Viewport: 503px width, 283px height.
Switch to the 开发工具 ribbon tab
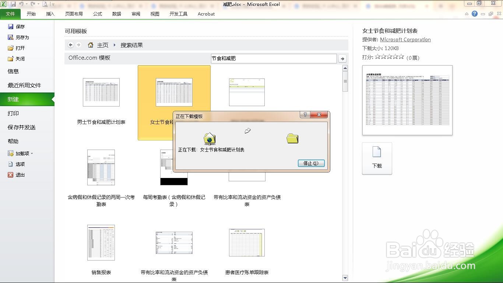pyautogui.click(x=179, y=14)
